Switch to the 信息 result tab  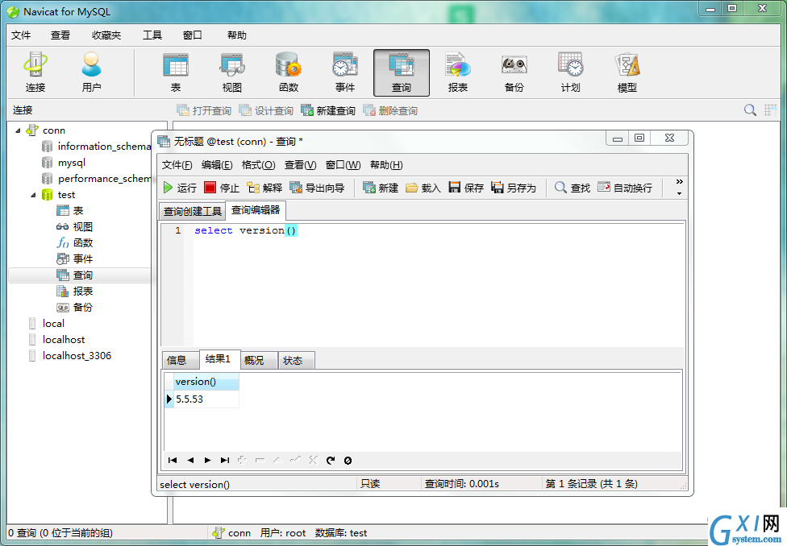click(181, 361)
